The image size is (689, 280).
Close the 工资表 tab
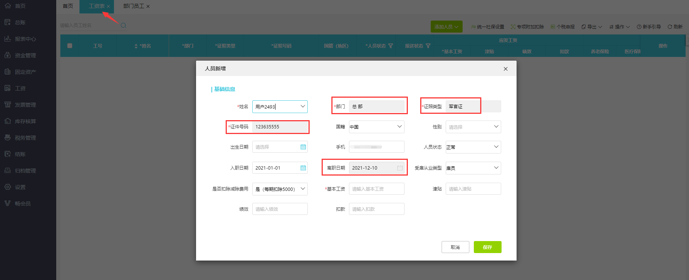click(x=108, y=6)
